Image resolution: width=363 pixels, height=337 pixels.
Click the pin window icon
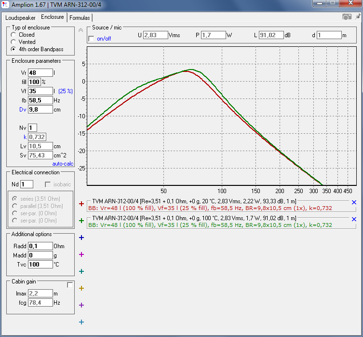[x=358, y=16]
